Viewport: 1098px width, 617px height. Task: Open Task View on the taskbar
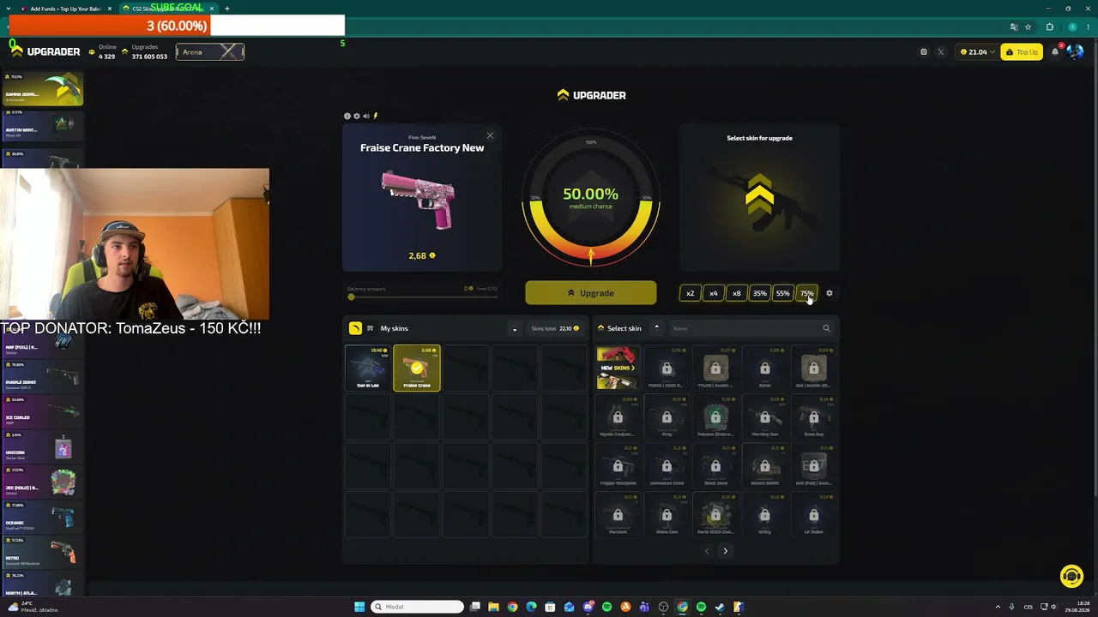tap(474, 607)
